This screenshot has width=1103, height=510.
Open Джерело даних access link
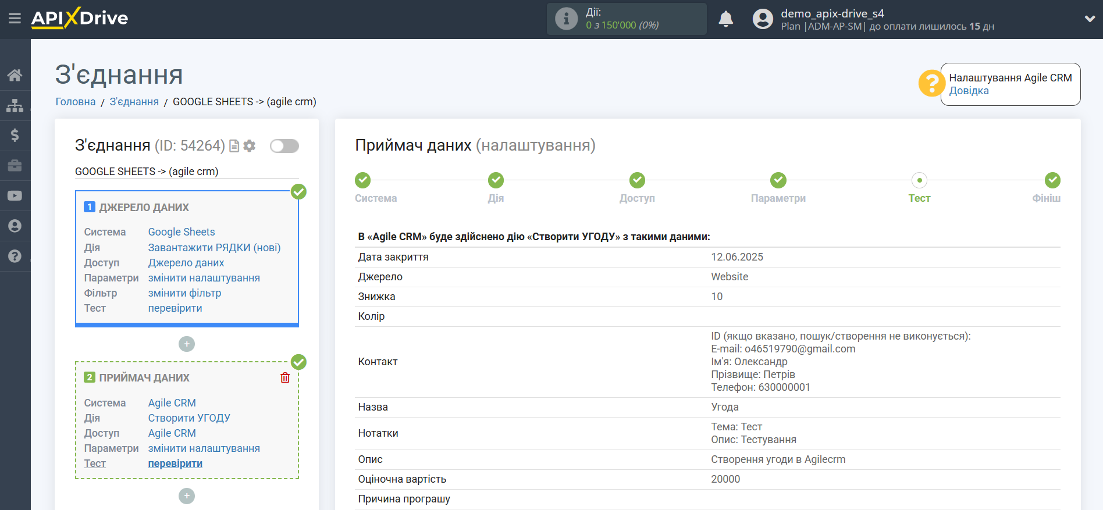pyautogui.click(x=186, y=263)
